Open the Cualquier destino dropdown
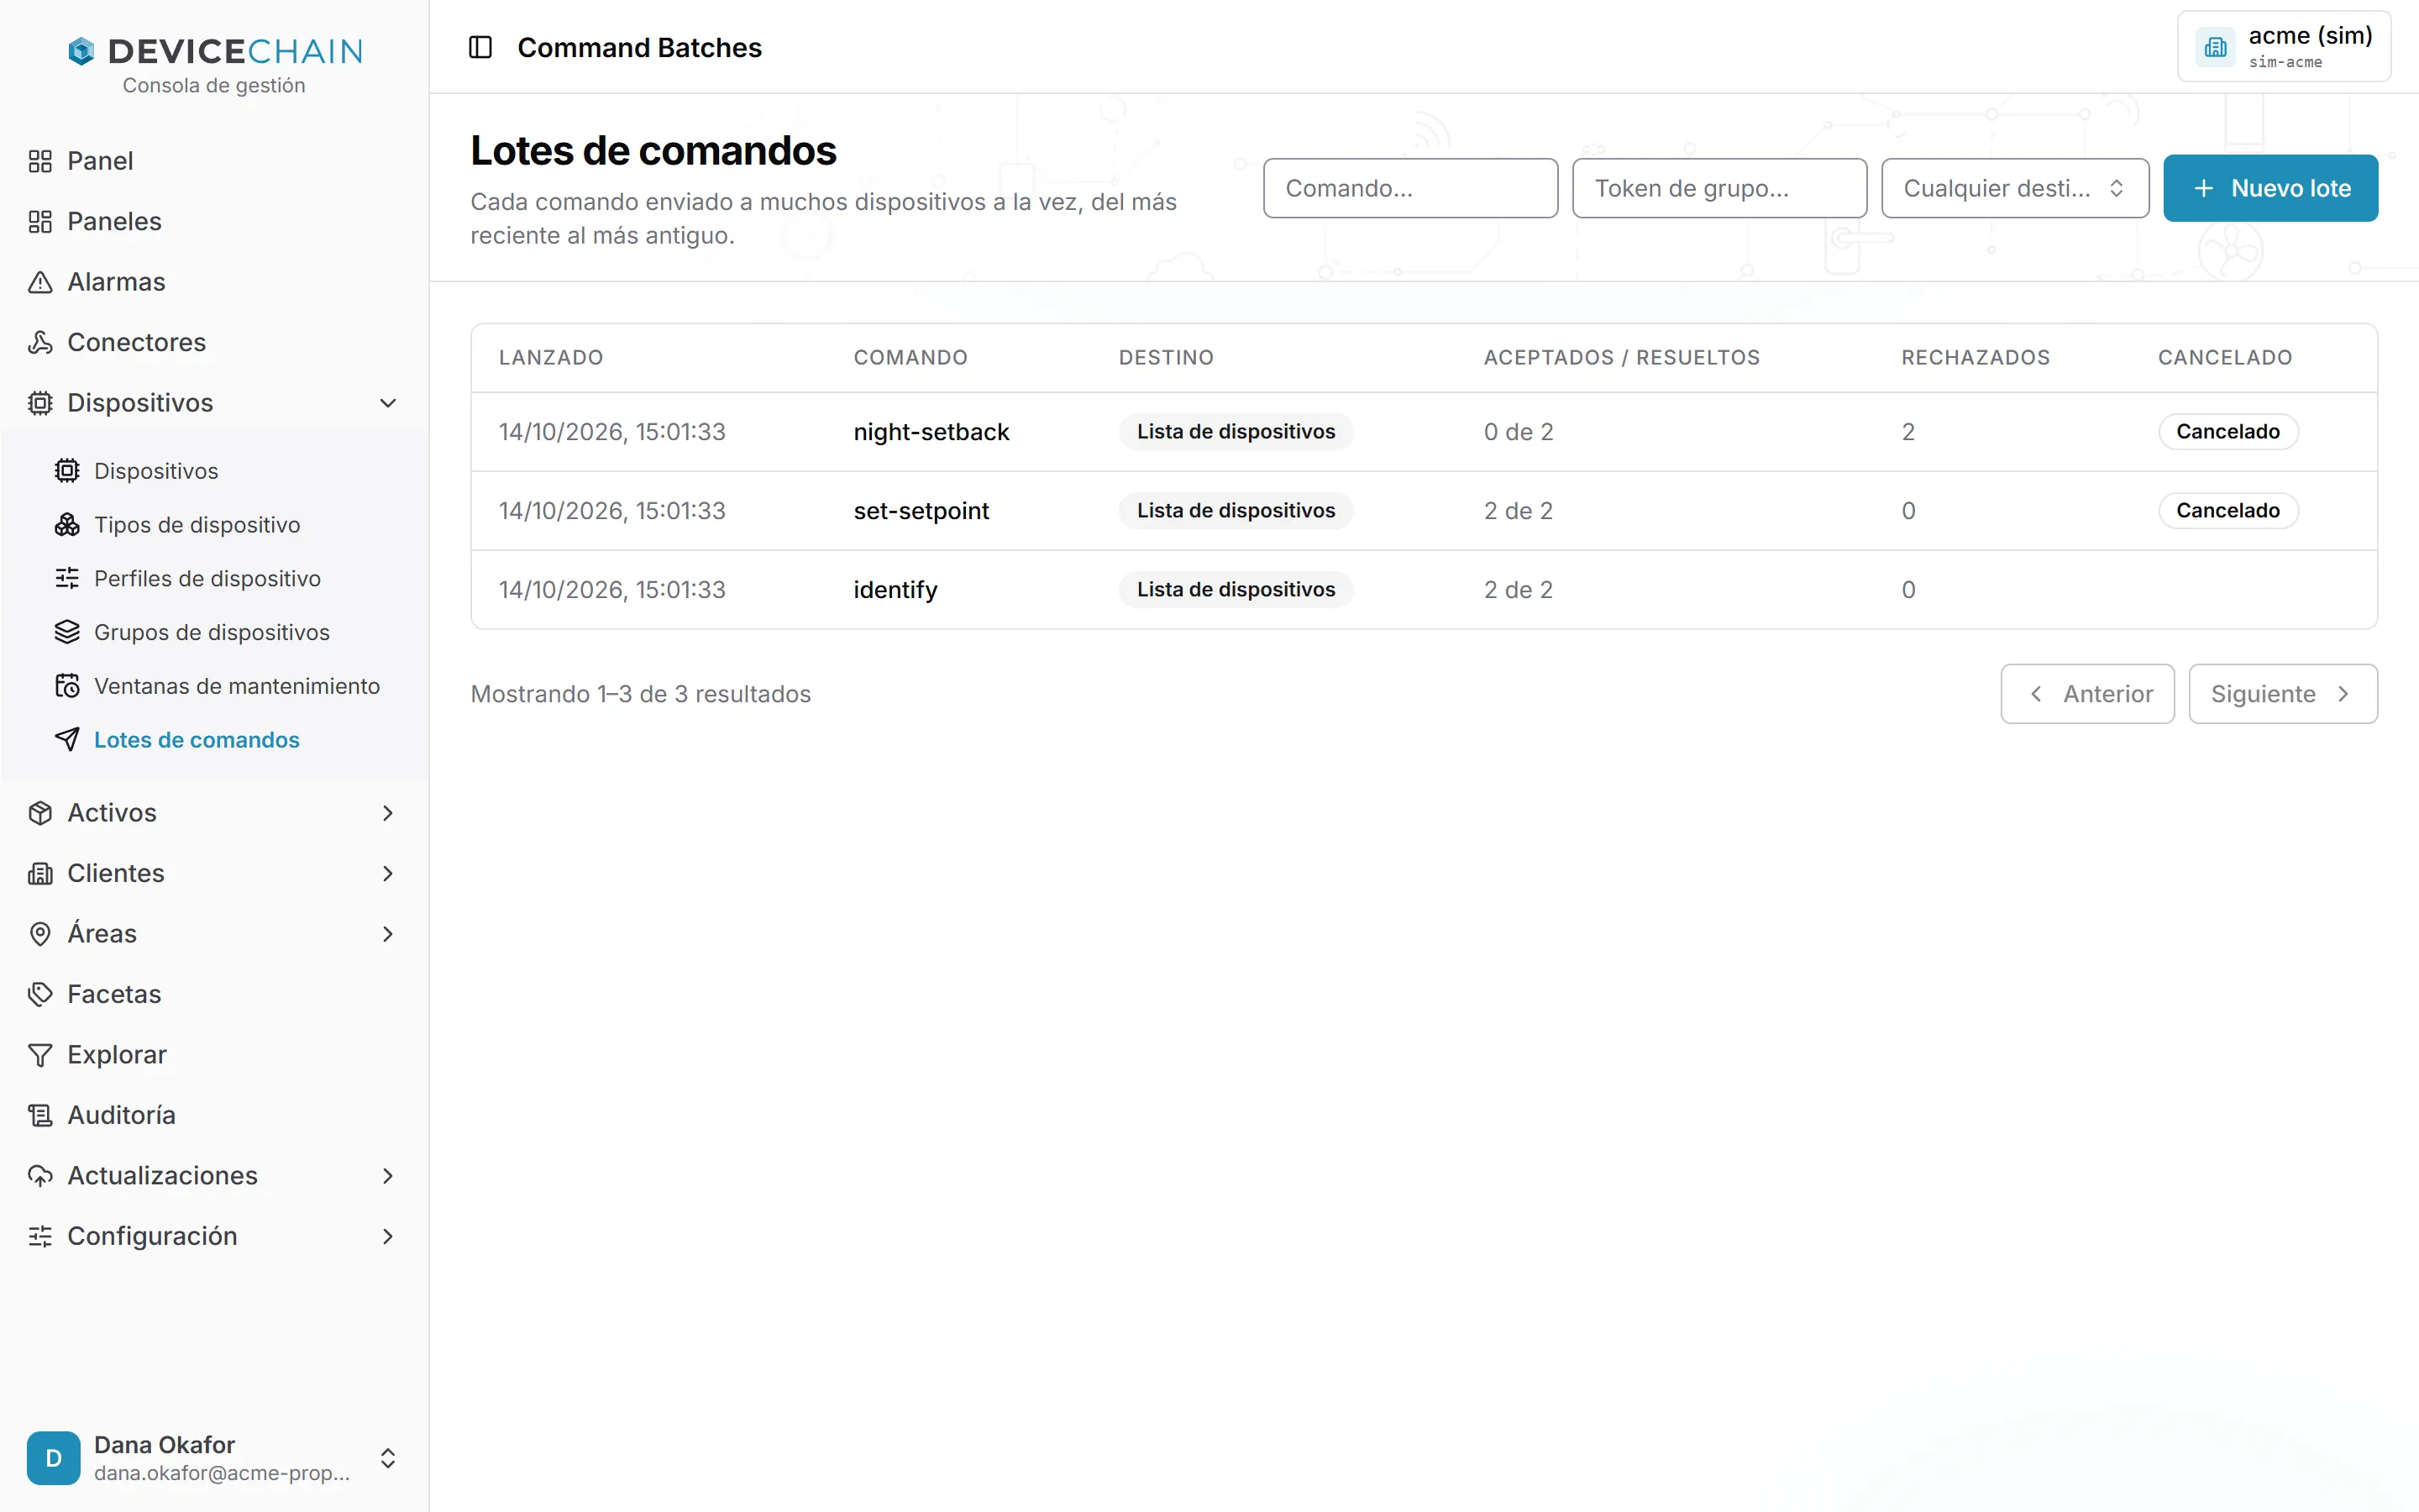Screen dimensions: 2419x1512 coord(2015,188)
